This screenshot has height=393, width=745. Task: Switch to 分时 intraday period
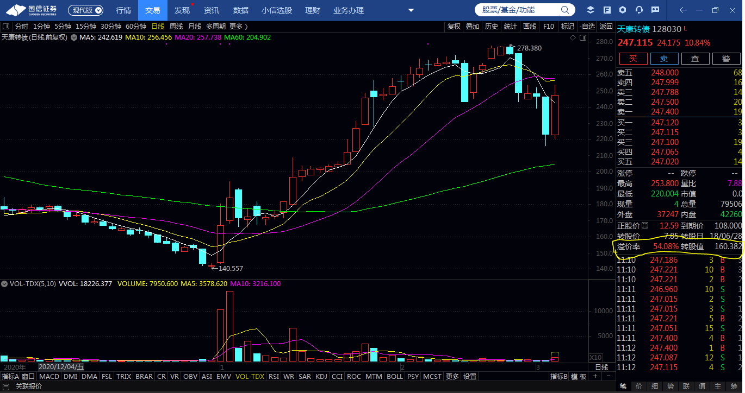click(22, 27)
